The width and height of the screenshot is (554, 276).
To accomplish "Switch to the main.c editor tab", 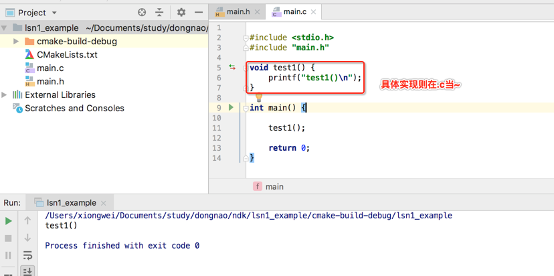I will pos(295,12).
